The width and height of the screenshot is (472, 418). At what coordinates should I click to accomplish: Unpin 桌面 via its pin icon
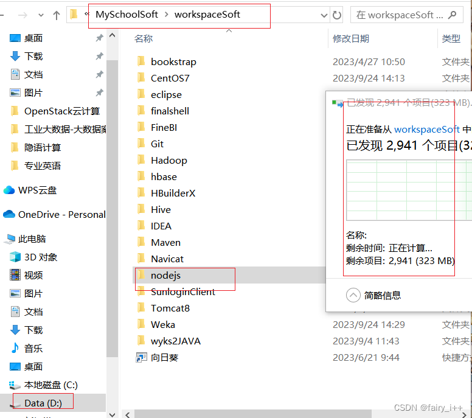tap(99, 38)
